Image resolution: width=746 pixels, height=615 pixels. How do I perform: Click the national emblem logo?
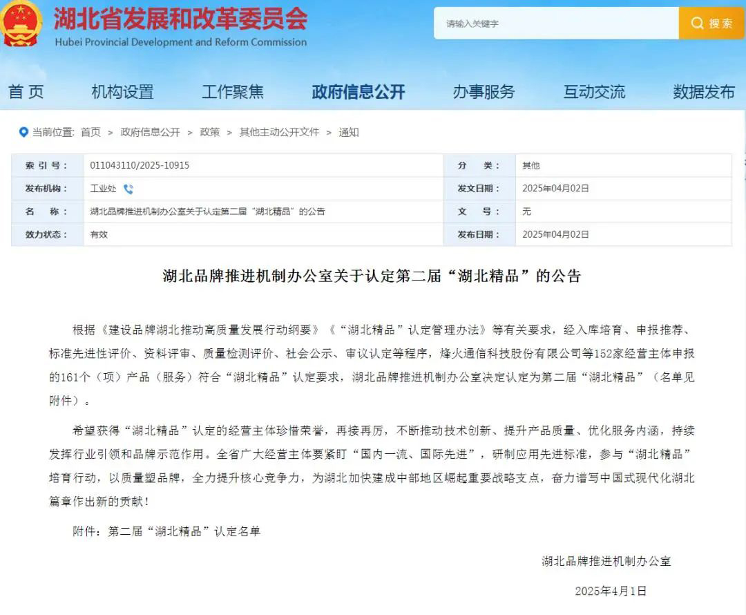(x=22, y=24)
